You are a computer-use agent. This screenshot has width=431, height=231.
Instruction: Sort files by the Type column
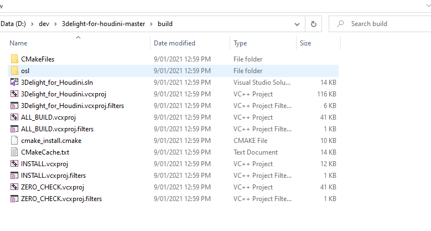(x=240, y=43)
